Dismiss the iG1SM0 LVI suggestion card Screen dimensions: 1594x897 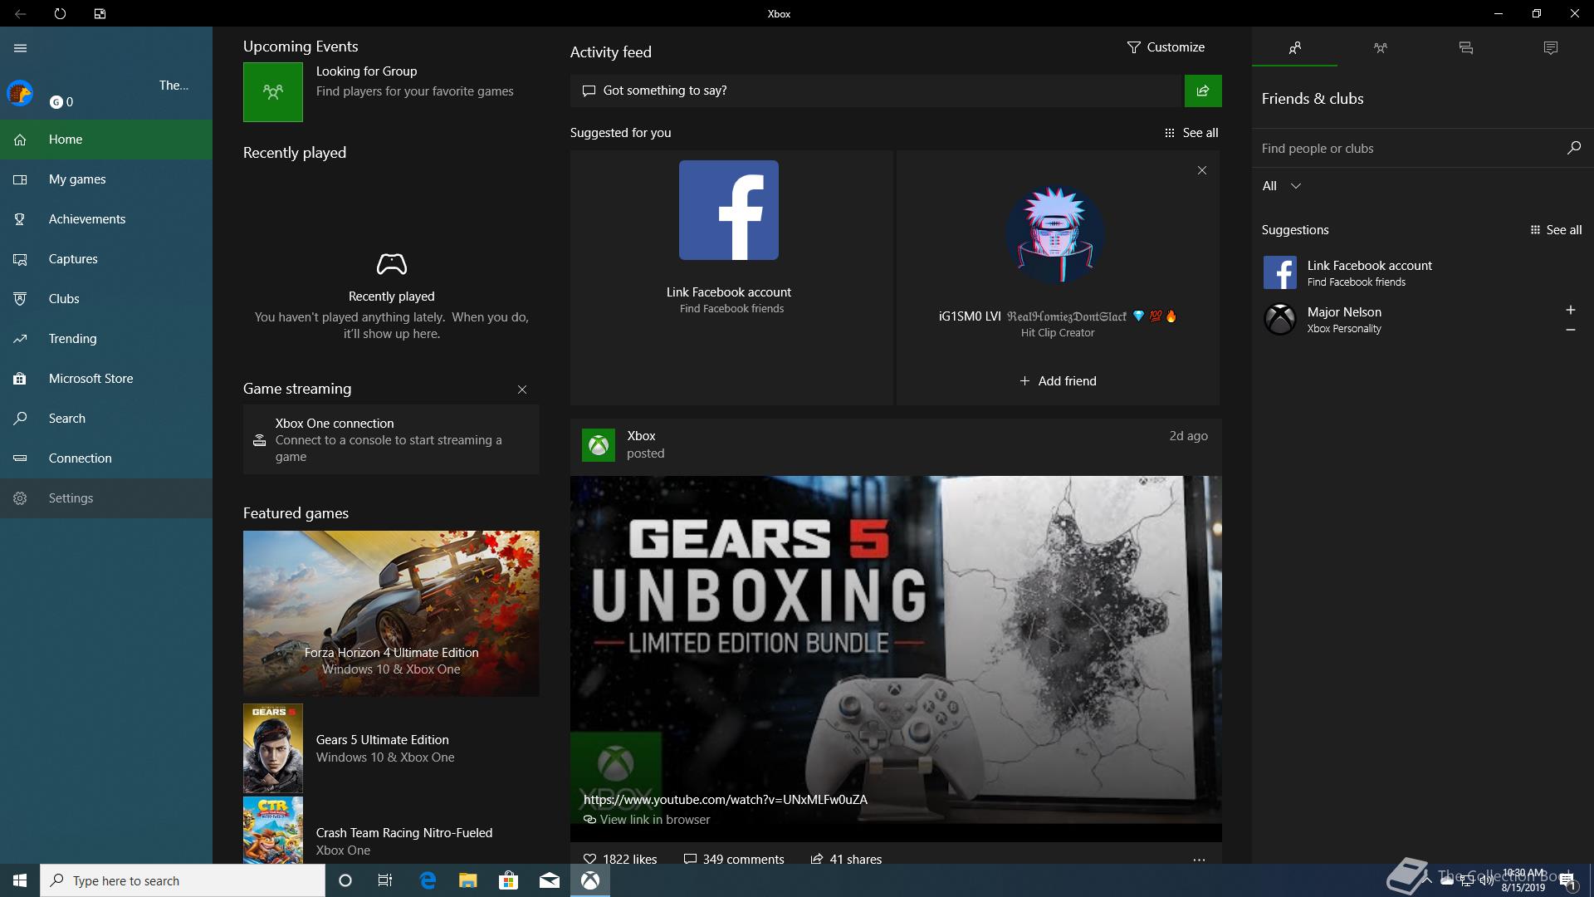point(1202,170)
